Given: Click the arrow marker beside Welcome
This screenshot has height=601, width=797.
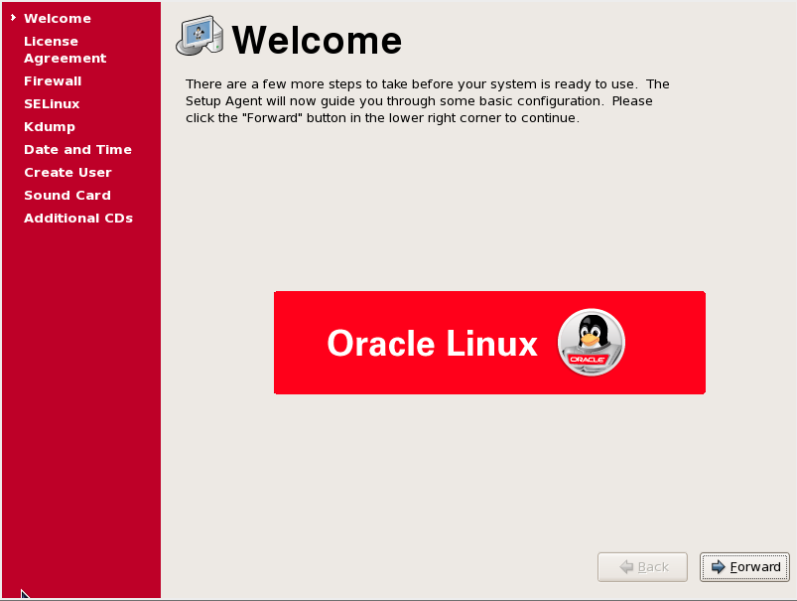Looking at the screenshot, I should pyautogui.click(x=13, y=17).
